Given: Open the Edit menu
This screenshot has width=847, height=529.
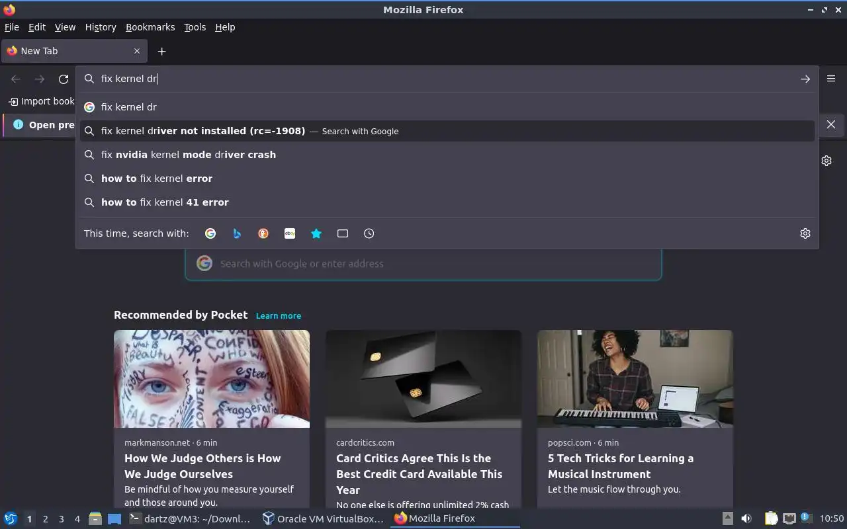Looking at the screenshot, I should click(37, 27).
